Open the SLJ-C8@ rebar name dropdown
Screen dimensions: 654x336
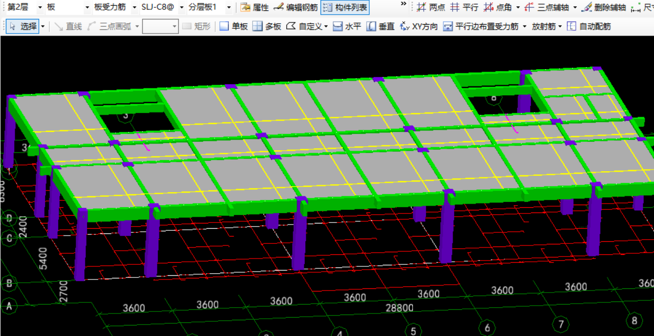[182, 7]
